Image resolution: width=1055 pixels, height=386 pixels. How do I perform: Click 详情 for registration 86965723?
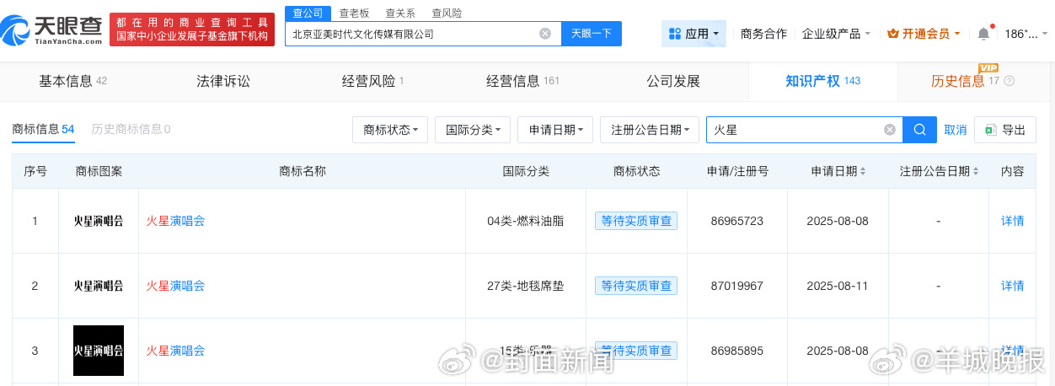[1012, 221]
